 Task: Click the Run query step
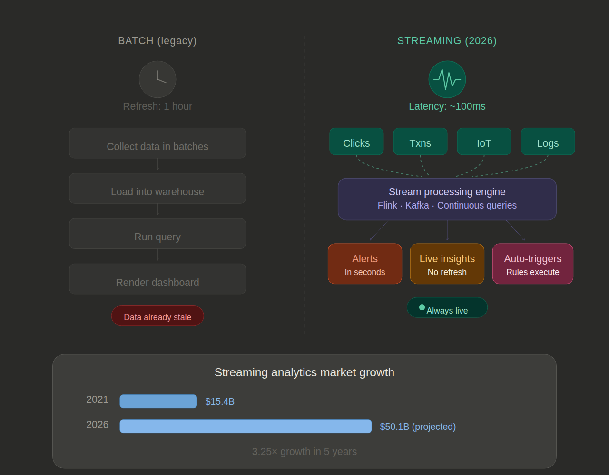point(157,233)
